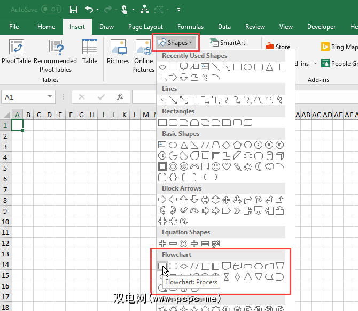Open the Undo history dropdown arrow

(x=97, y=10)
